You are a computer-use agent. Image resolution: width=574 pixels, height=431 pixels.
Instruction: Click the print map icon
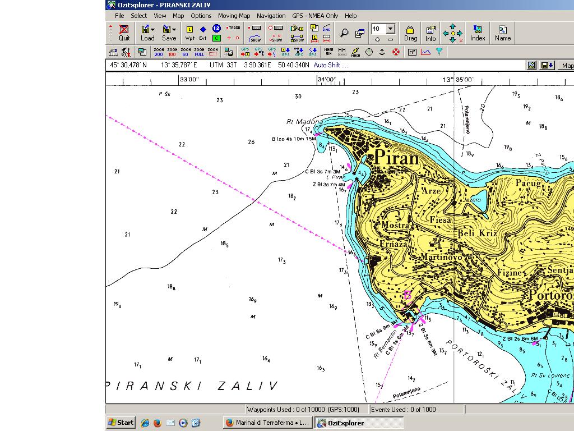[229, 52]
